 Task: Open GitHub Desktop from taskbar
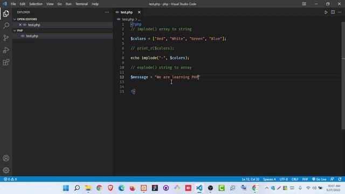pyautogui.click(x=166, y=188)
